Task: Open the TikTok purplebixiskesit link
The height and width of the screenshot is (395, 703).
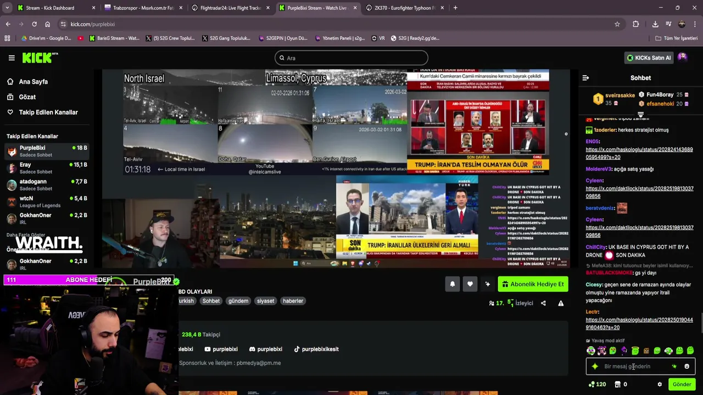Action: pyautogui.click(x=316, y=349)
